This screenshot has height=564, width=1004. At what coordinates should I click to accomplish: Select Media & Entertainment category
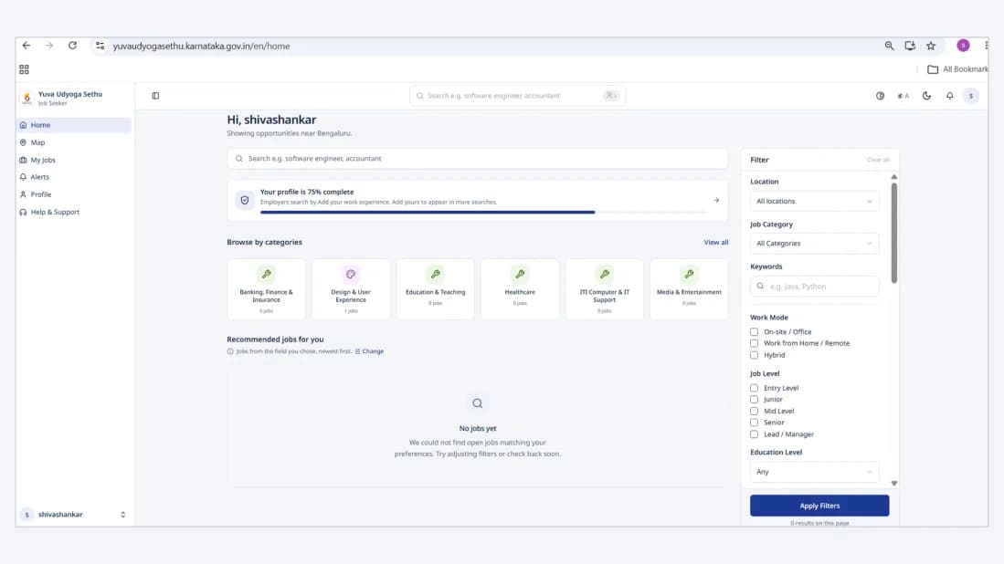[x=689, y=289]
